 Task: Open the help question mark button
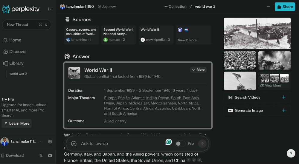291,153
